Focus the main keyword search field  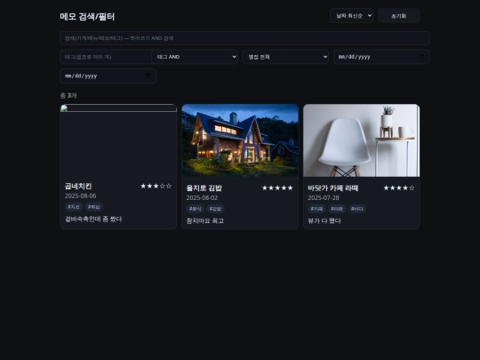point(244,38)
